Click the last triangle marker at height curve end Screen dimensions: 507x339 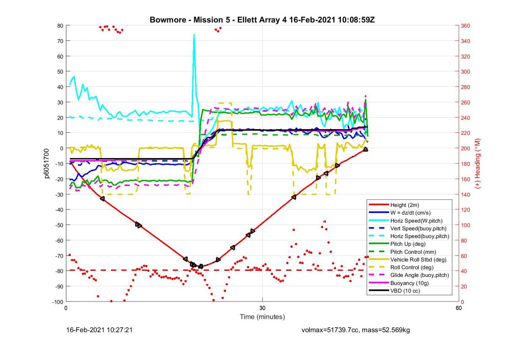[365, 149]
